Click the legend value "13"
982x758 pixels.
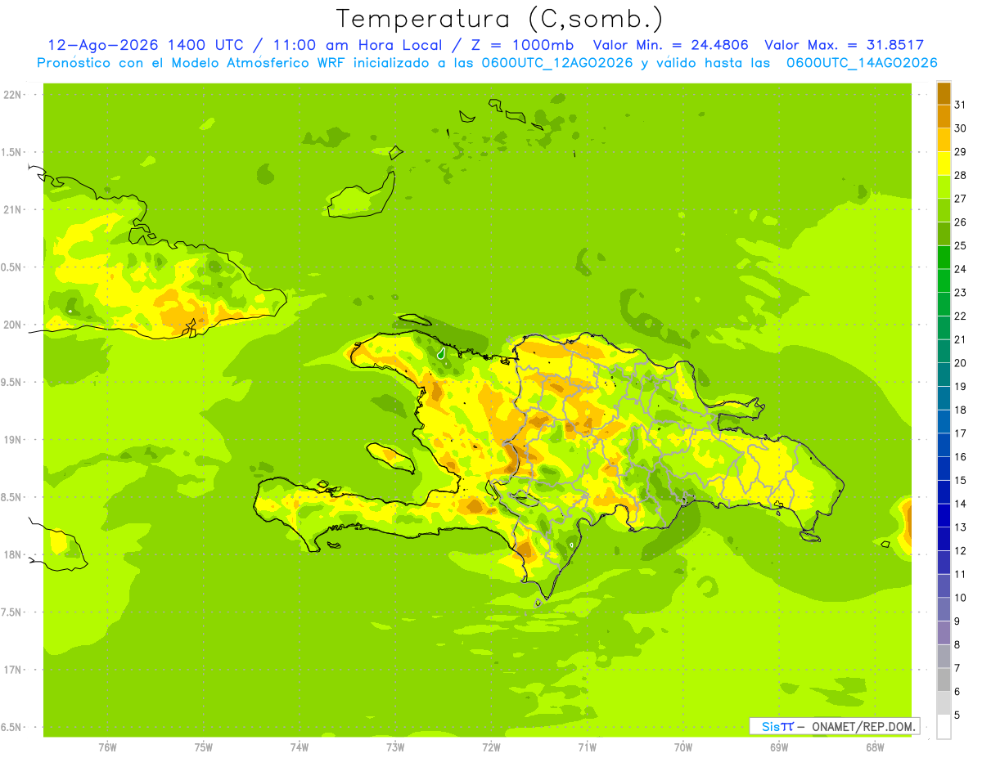coord(960,527)
